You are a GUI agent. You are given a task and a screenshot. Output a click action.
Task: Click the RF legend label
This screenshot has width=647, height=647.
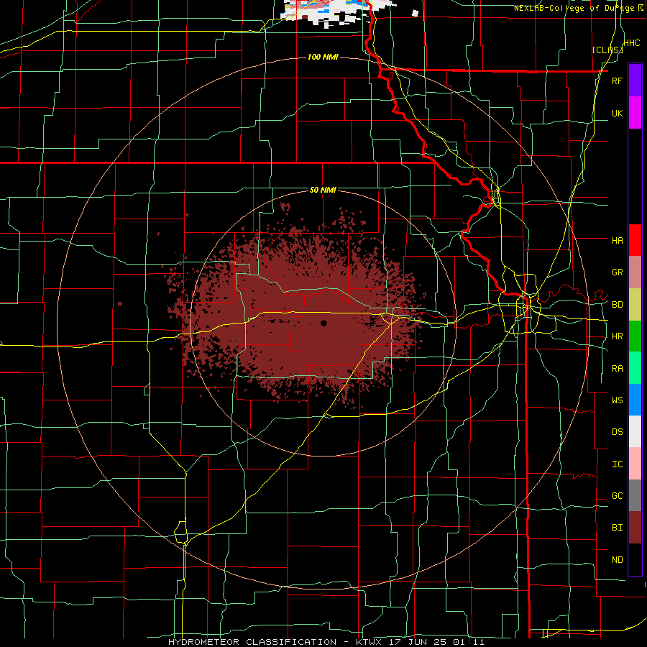617,81
